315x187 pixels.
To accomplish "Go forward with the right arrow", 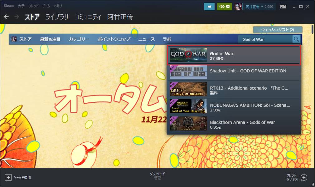I will [x=17, y=17].
